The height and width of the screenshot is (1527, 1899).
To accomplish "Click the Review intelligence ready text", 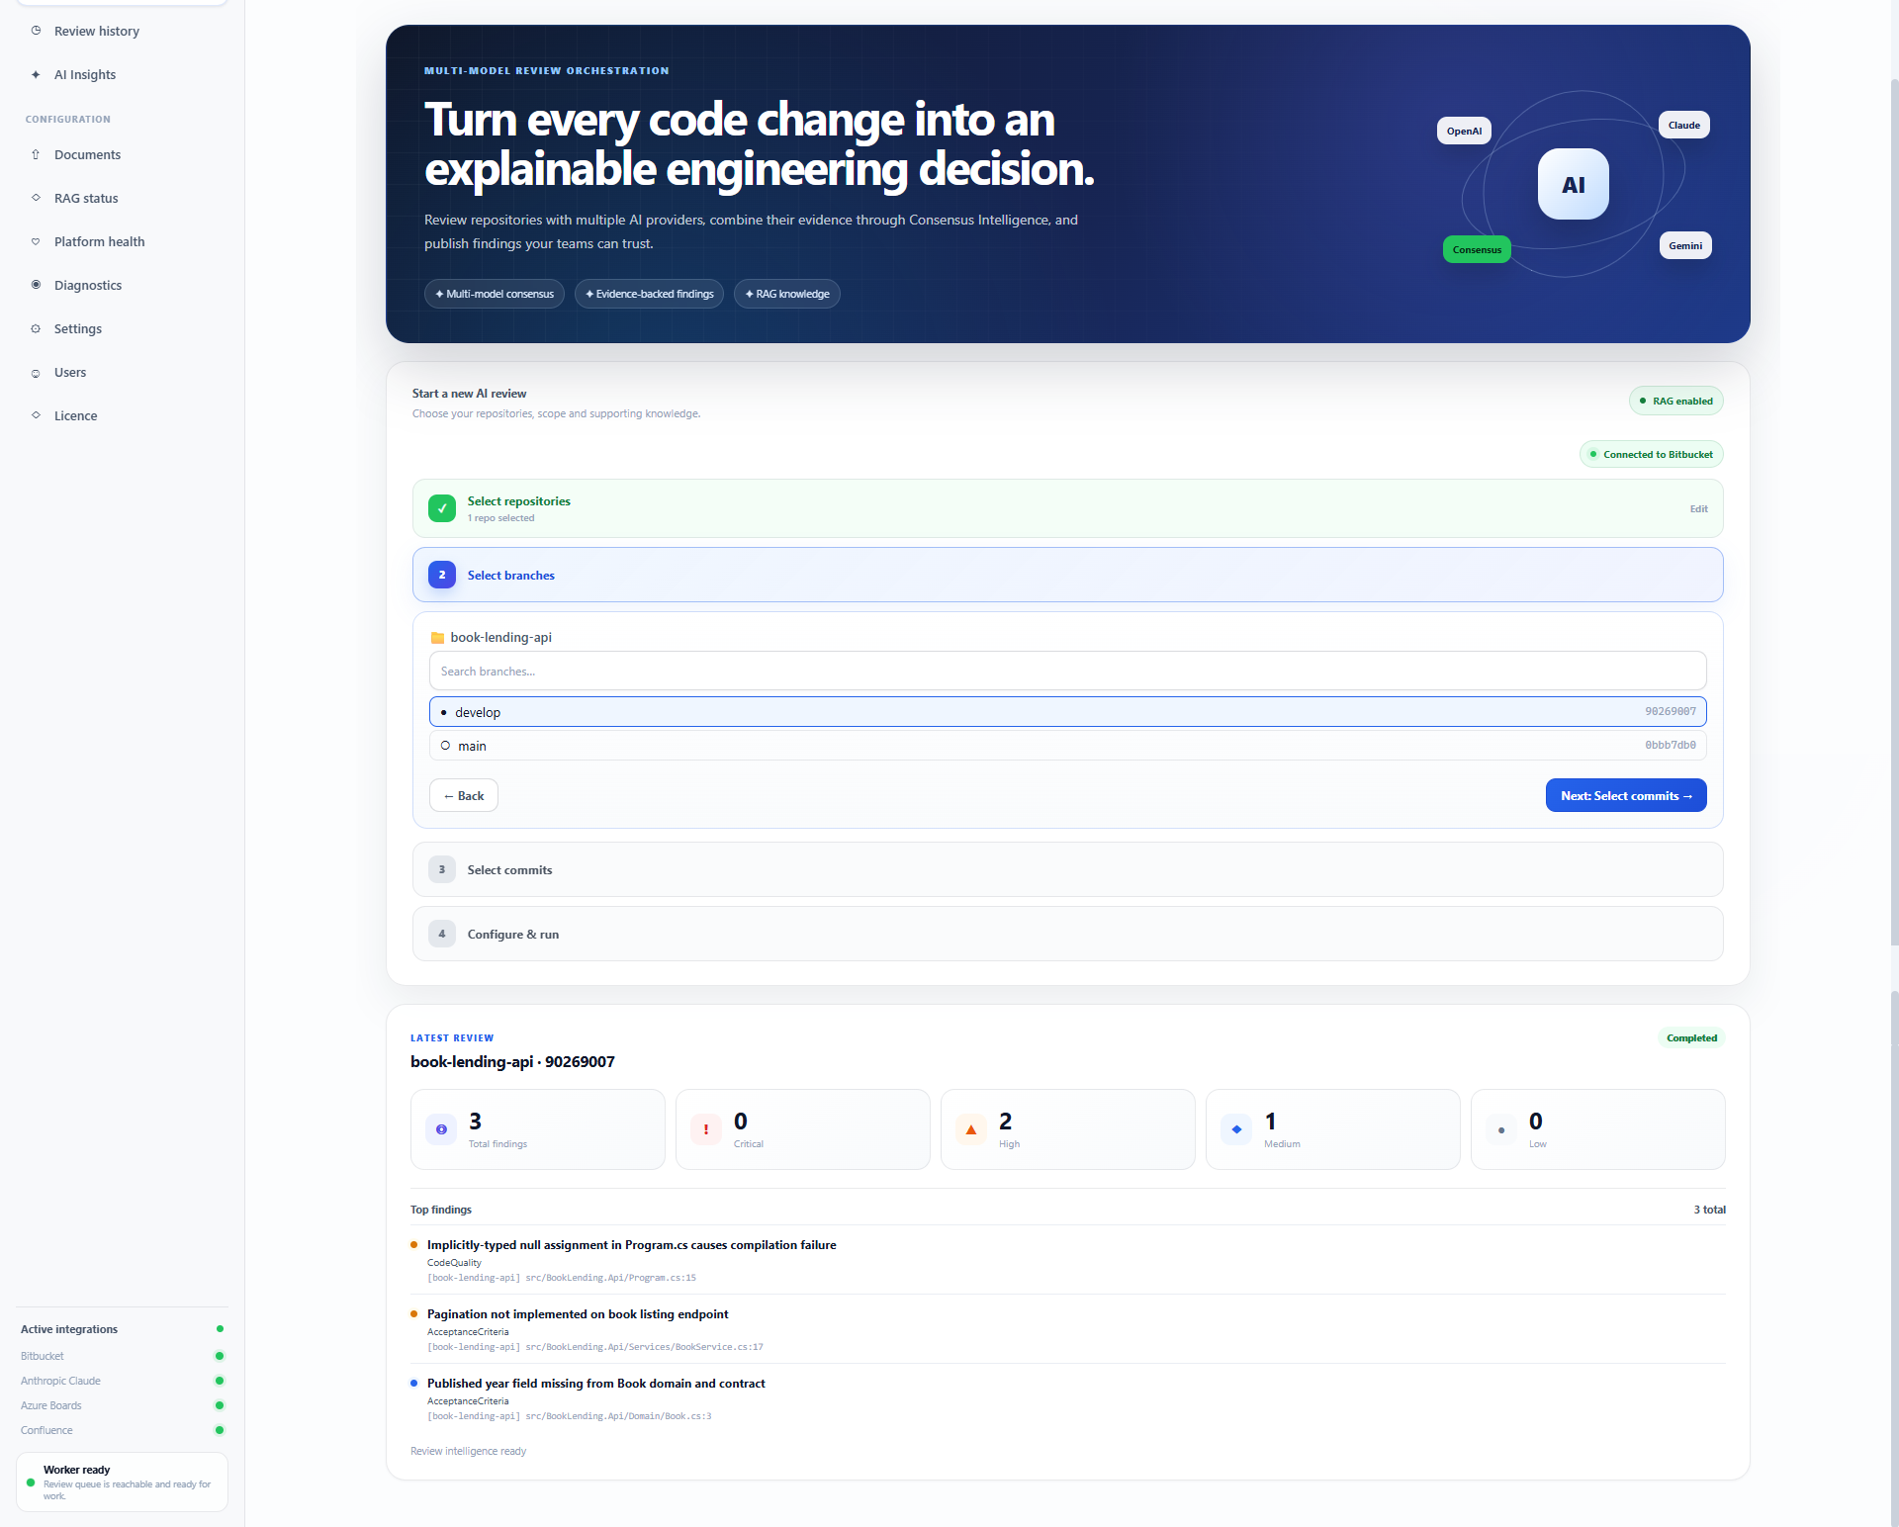I will [x=468, y=1451].
